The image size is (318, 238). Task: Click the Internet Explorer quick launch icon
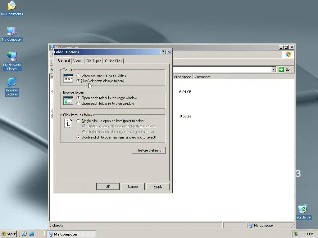[x=32, y=234]
